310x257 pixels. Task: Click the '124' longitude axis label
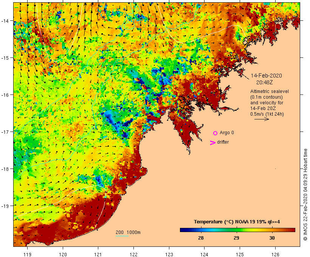point(205,254)
